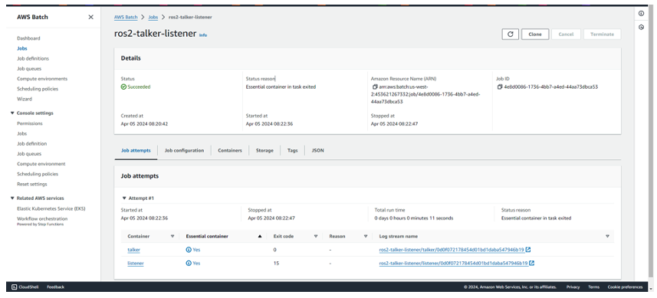
Task: Click the info icon beside talker's Yes
Action: click(189, 250)
